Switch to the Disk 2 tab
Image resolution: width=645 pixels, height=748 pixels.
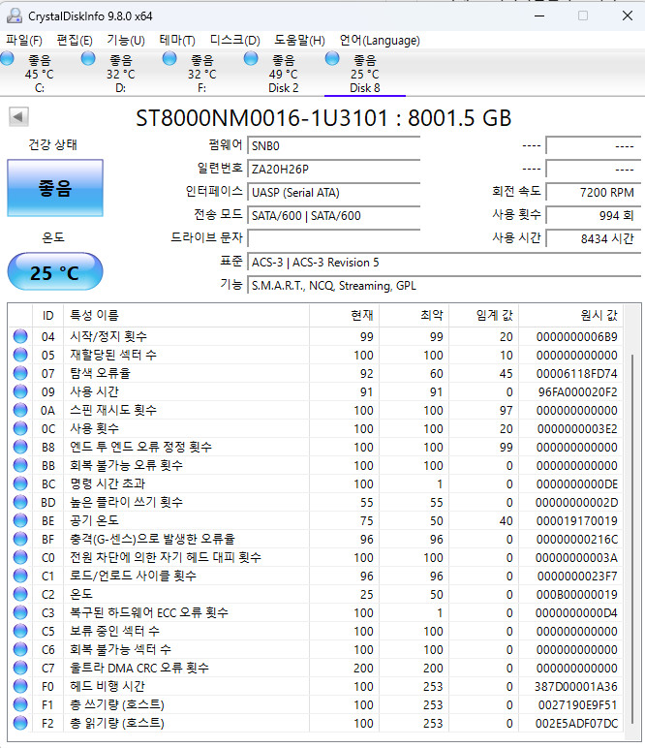click(283, 74)
